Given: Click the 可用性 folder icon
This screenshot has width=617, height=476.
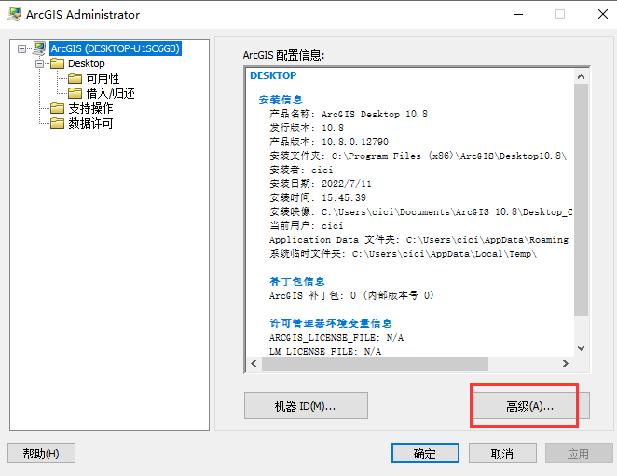Looking at the screenshot, I should tap(75, 78).
